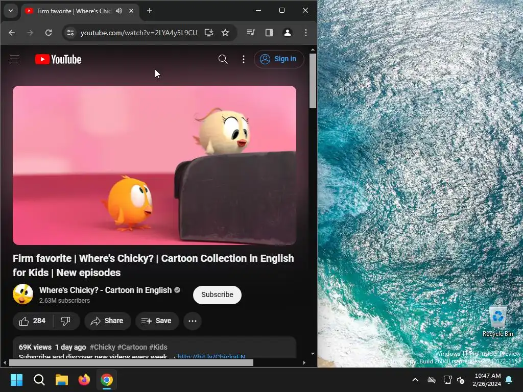Open YouTube search
The image size is (523, 392).
223,59
